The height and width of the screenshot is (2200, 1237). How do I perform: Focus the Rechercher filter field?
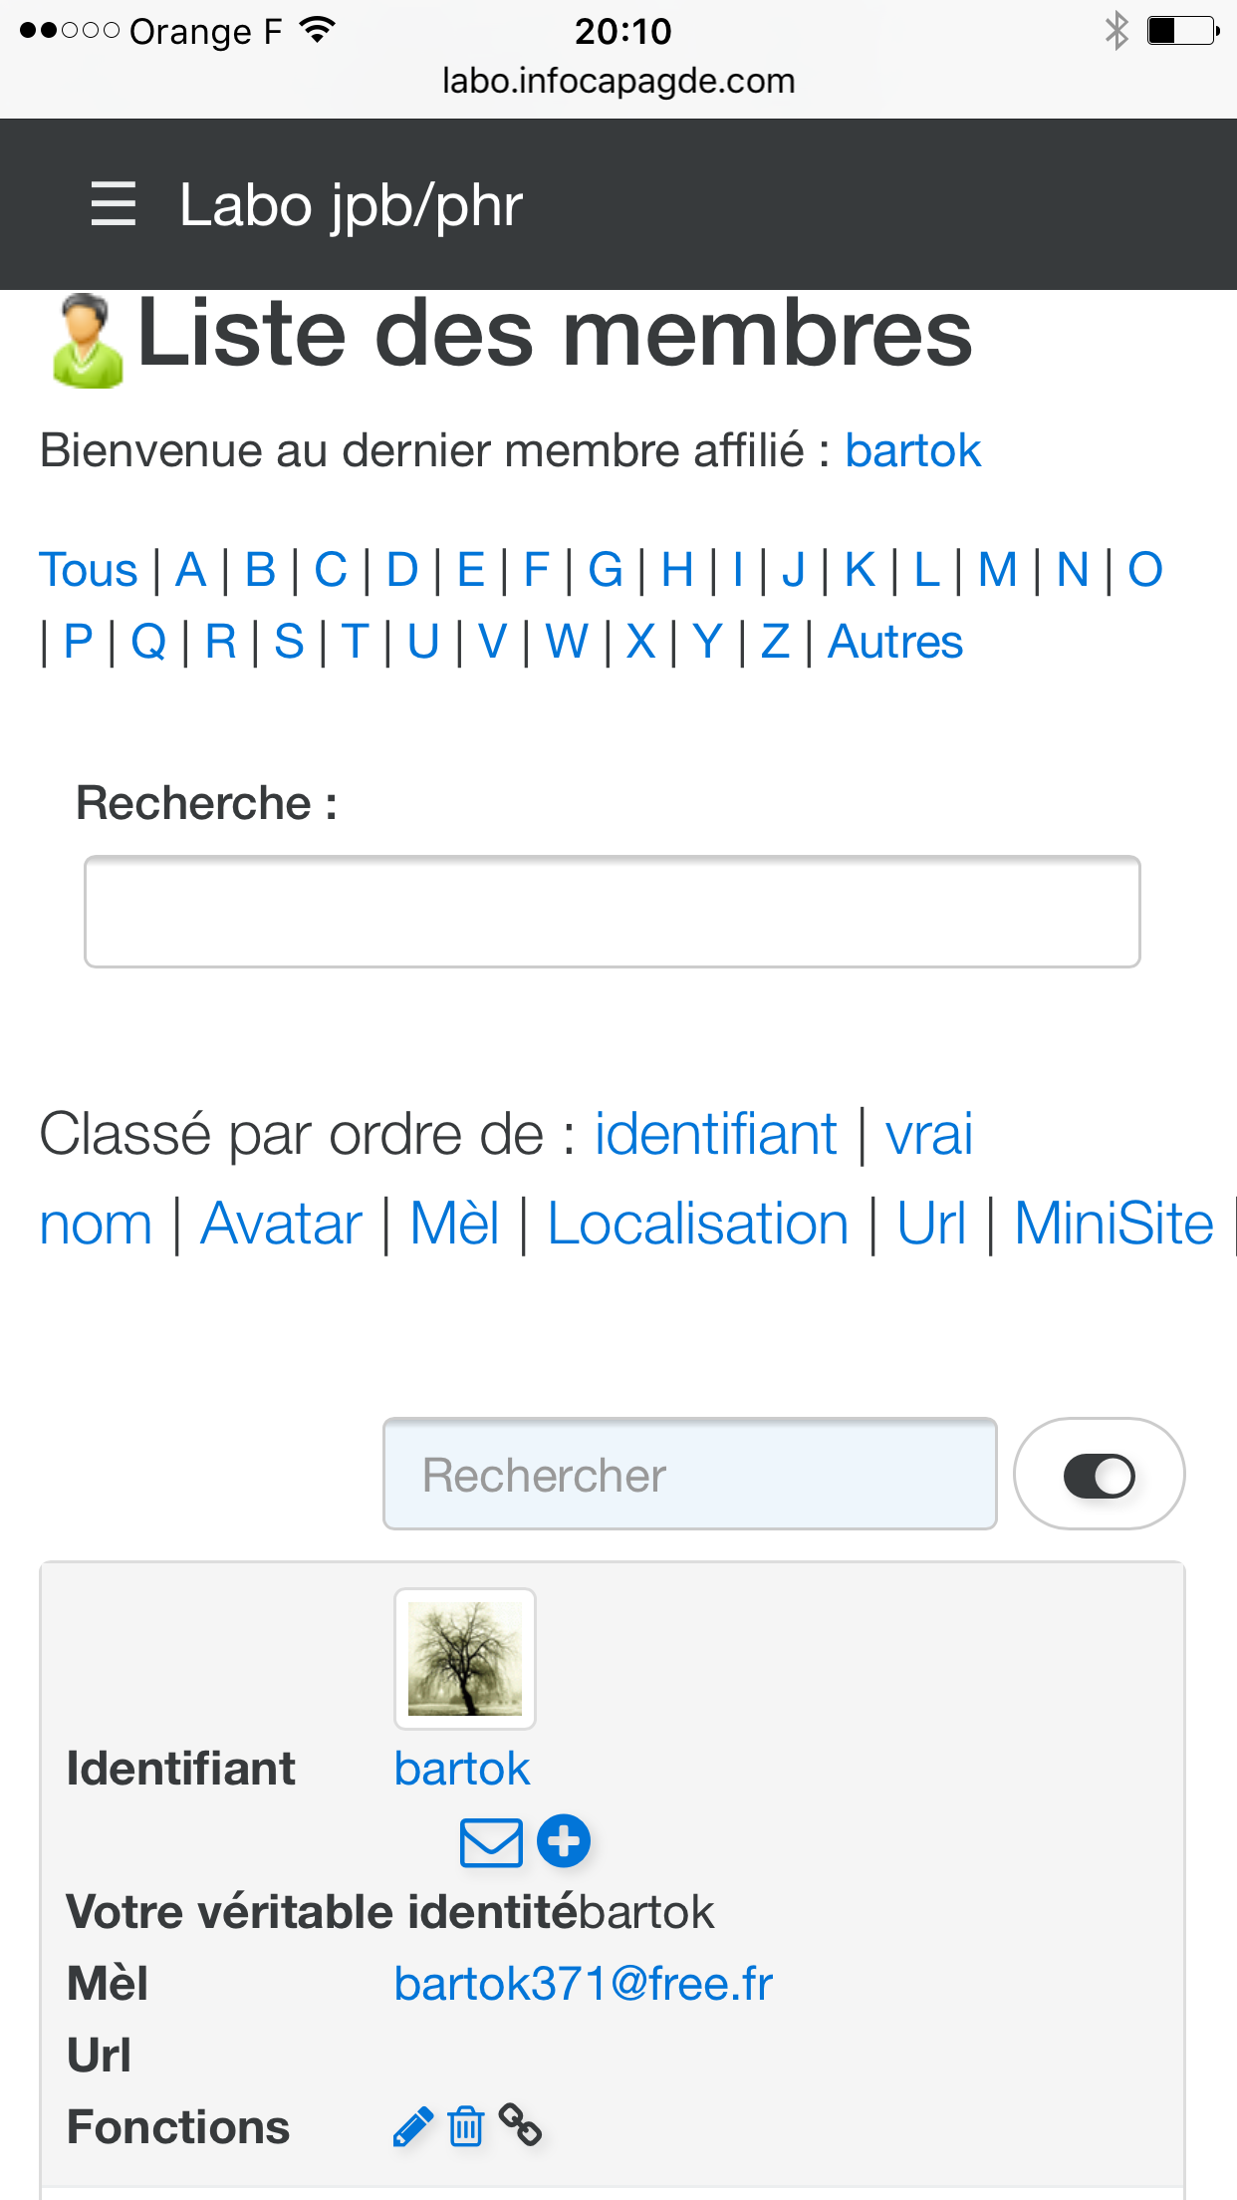point(690,1475)
